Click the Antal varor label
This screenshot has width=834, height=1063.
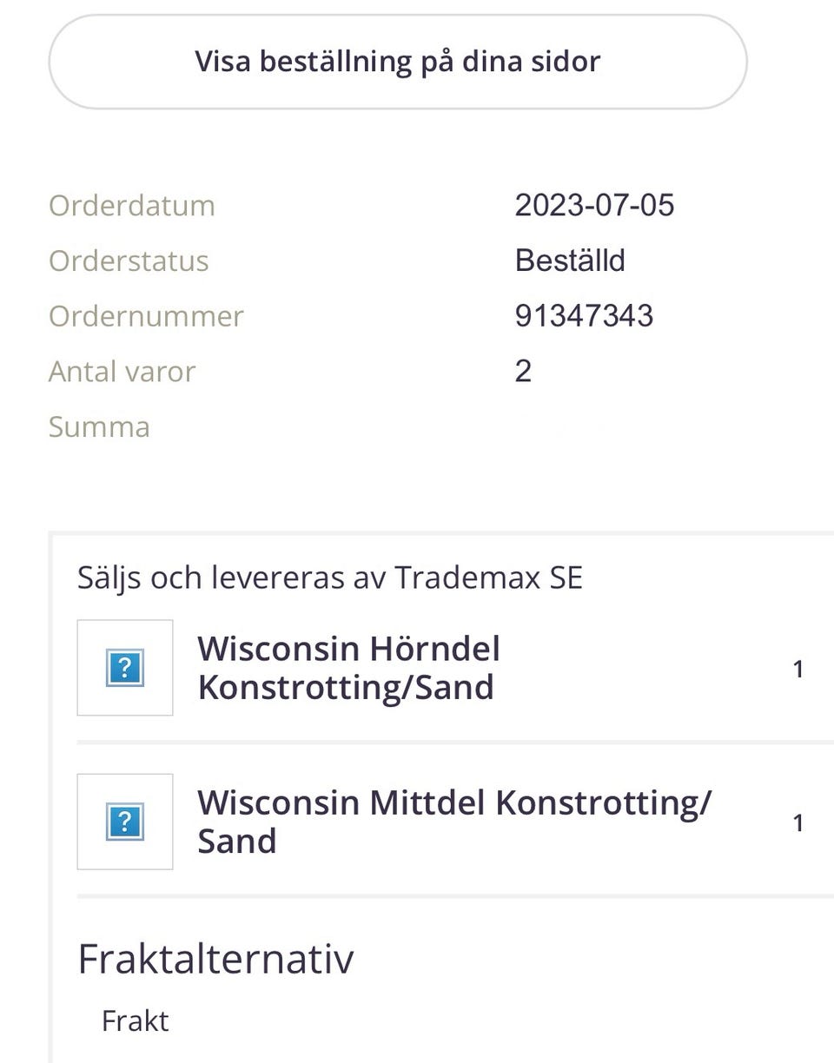point(122,372)
